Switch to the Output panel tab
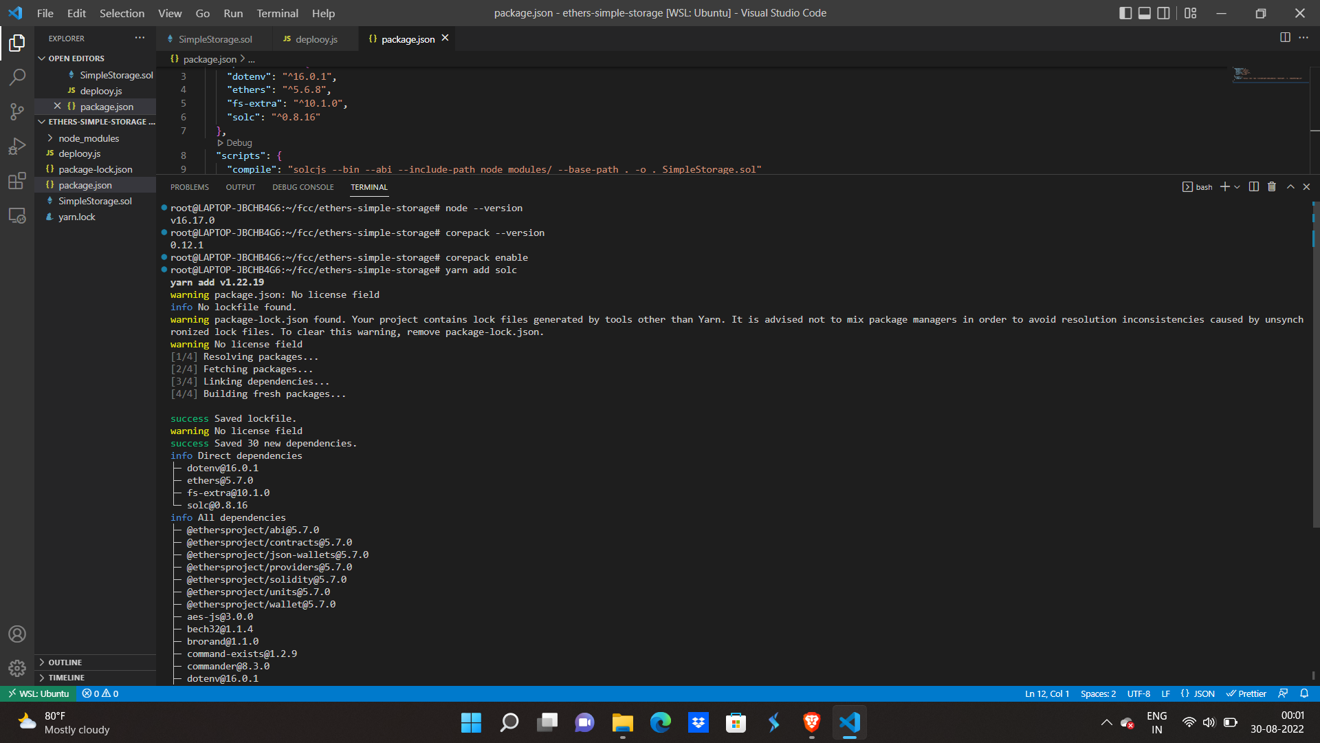This screenshot has width=1320, height=743. coord(241,187)
